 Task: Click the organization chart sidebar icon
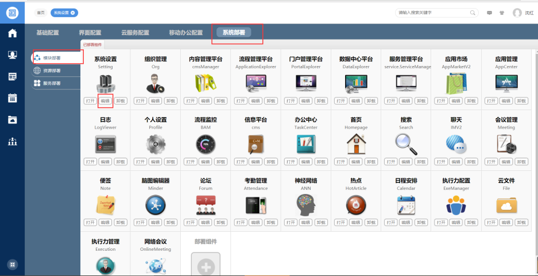12,142
